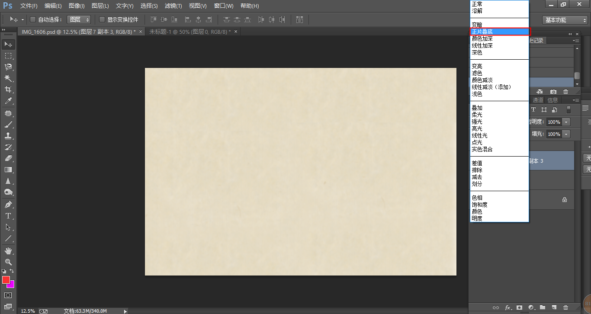This screenshot has height=314, width=591.
Task: Open the status bar info arrow
Action: 125,311
